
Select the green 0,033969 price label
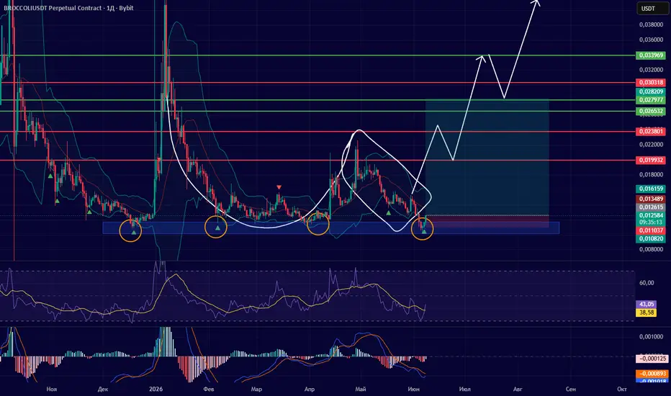651,55
